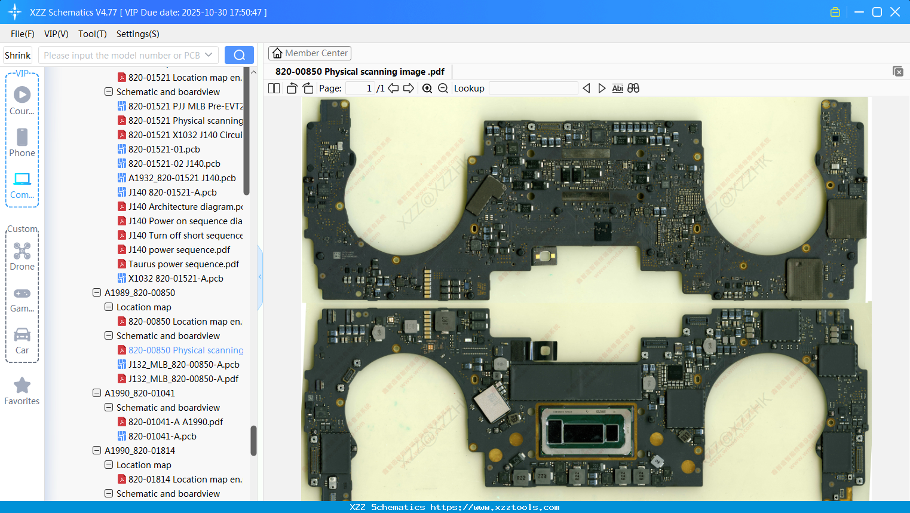This screenshot has width=910, height=513.
Task: Open the Settings(S) menu
Action: tap(138, 34)
